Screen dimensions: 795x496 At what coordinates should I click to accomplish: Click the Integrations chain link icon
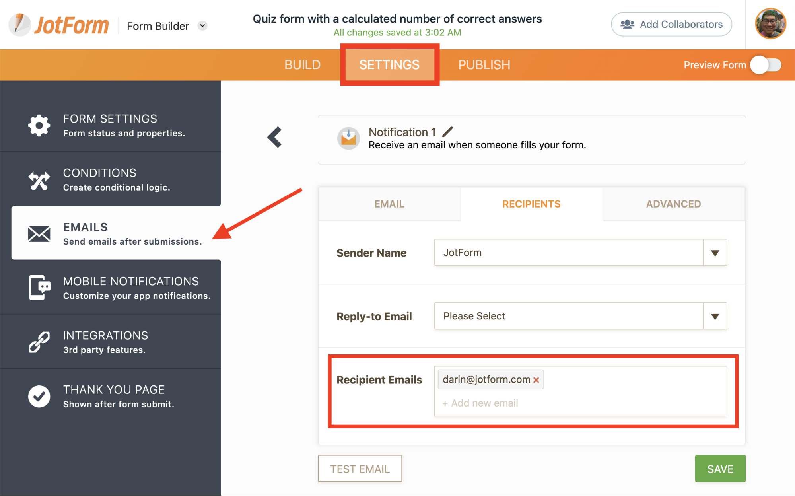point(39,342)
